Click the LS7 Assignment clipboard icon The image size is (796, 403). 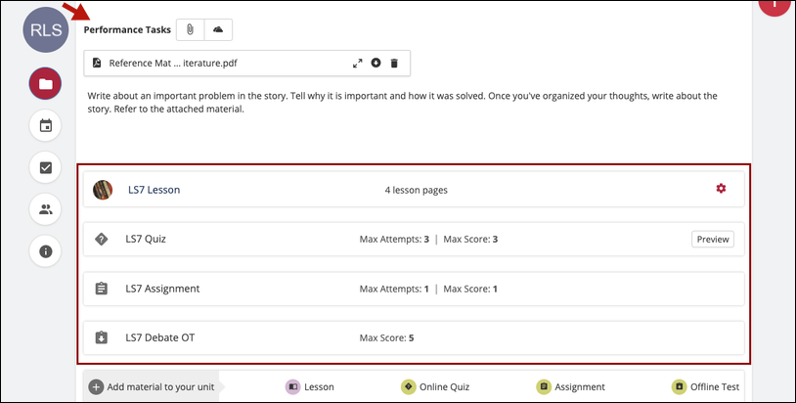102,289
